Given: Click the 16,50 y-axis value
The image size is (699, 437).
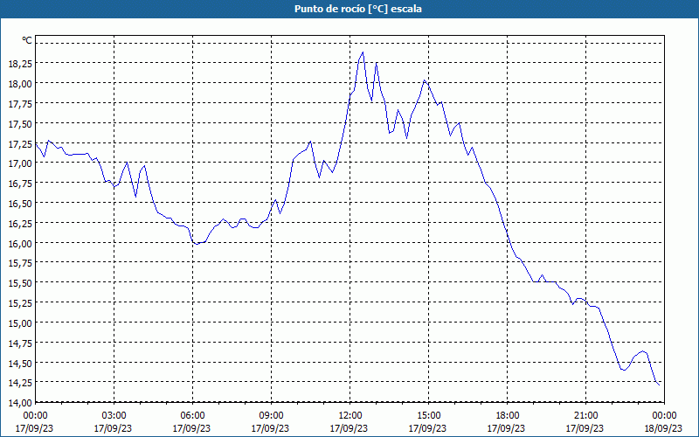Looking at the screenshot, I should pos(20,204).
